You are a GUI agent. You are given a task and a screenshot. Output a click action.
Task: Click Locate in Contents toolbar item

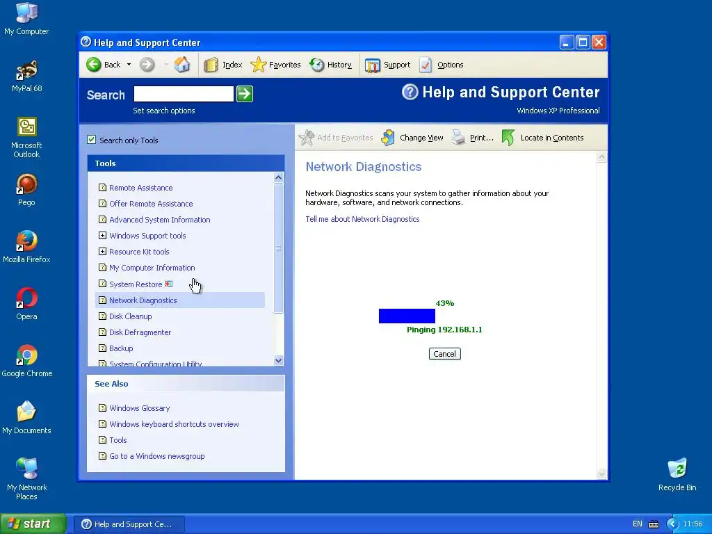tap(542, 138)
